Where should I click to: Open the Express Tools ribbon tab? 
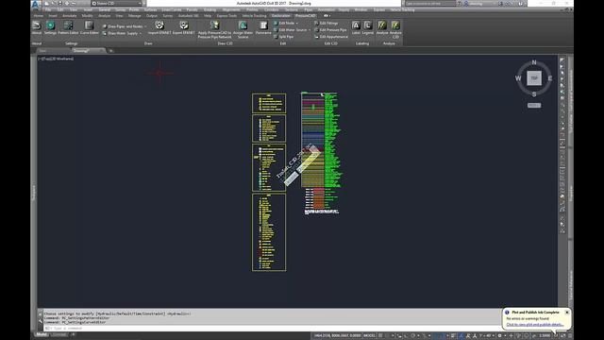point(226,16)
